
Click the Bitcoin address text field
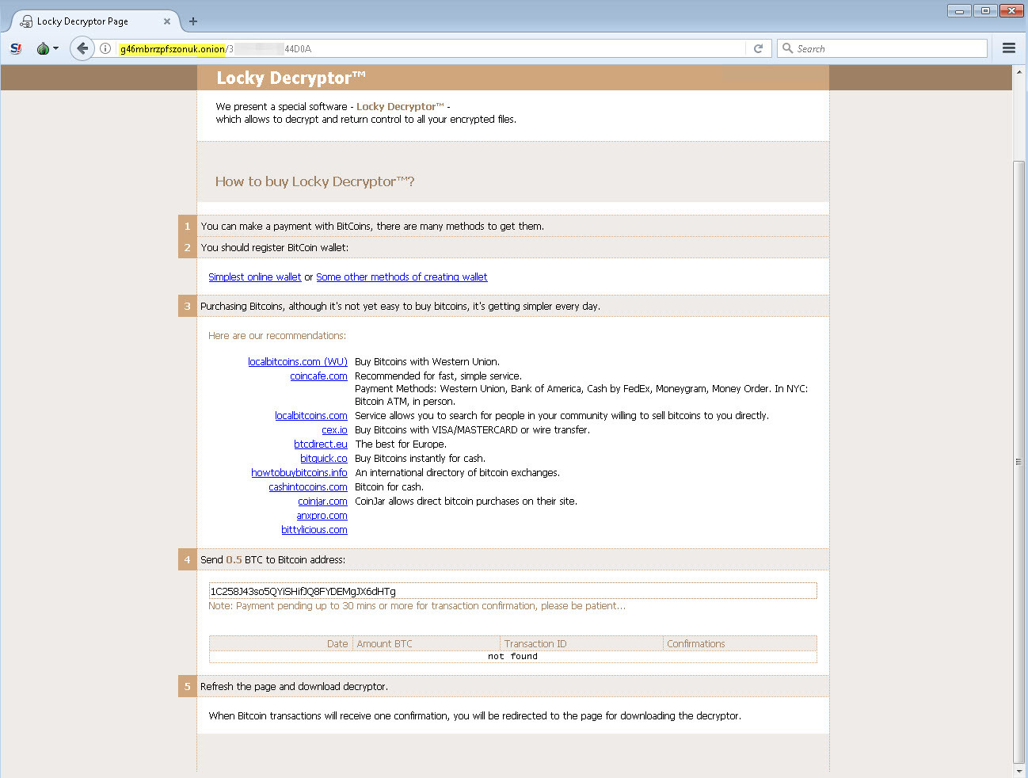tap(512, 591)
